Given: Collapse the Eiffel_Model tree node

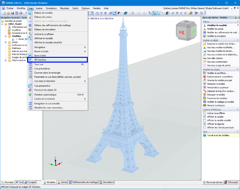Looking at the screenshot, I should (x=2, y=24).
